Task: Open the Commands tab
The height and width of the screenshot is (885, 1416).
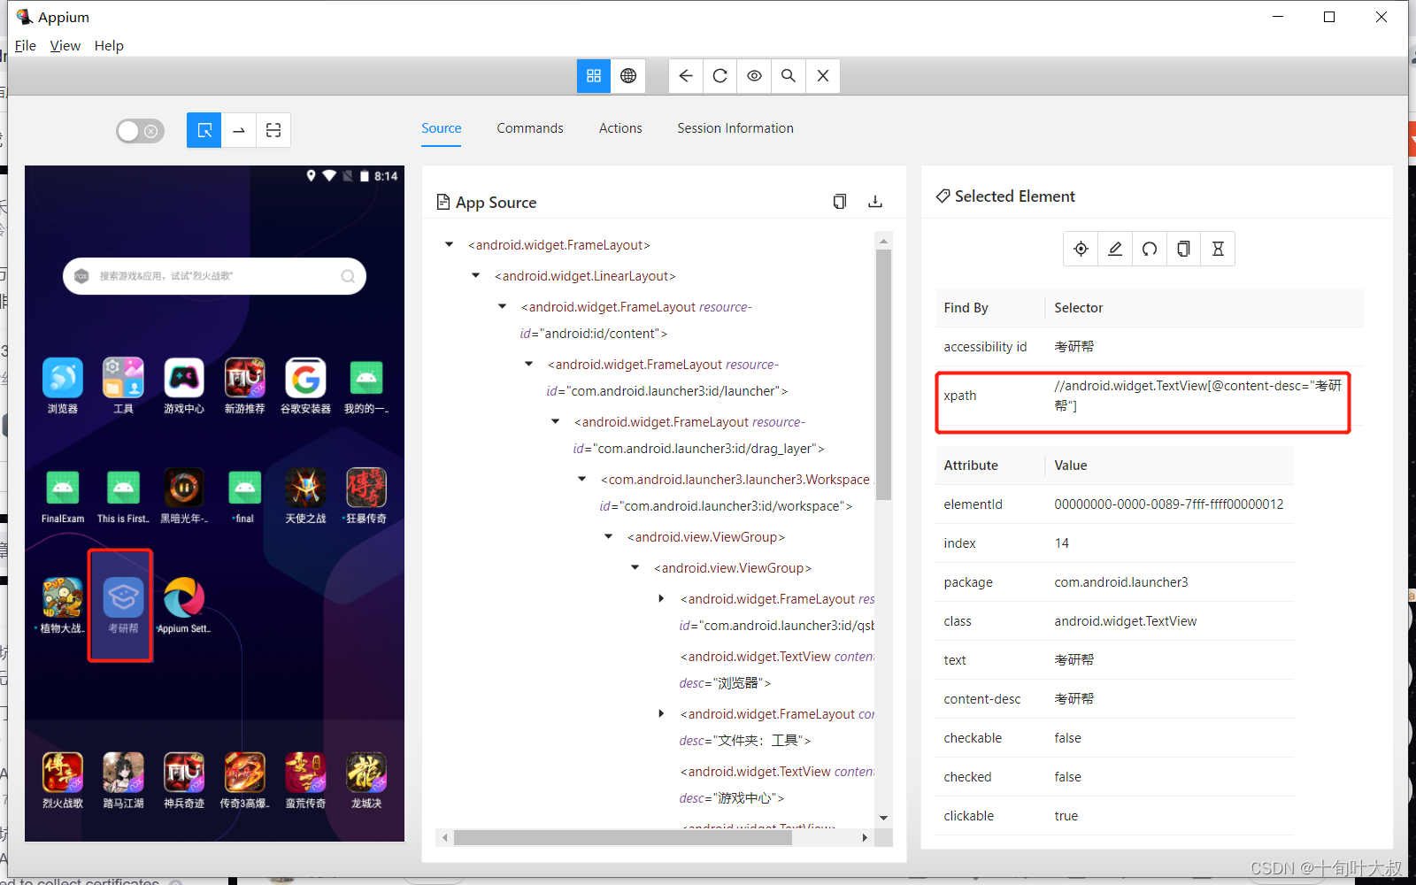Action: pos(530,128)
